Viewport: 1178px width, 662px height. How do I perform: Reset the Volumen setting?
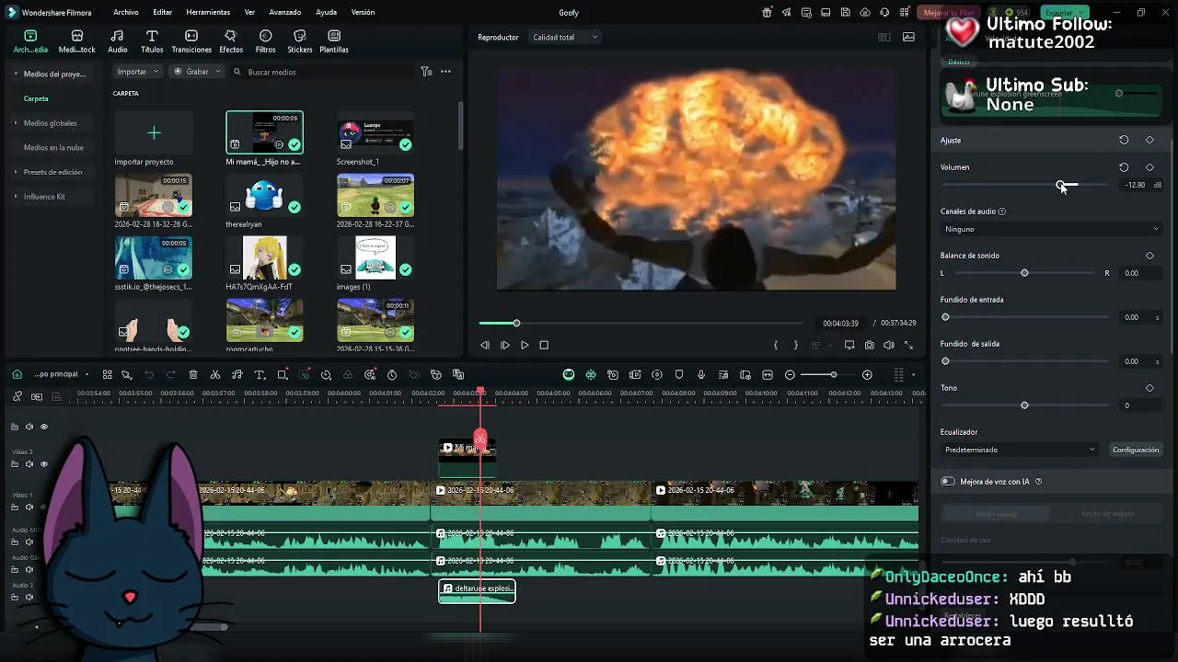click(1124, 167)
